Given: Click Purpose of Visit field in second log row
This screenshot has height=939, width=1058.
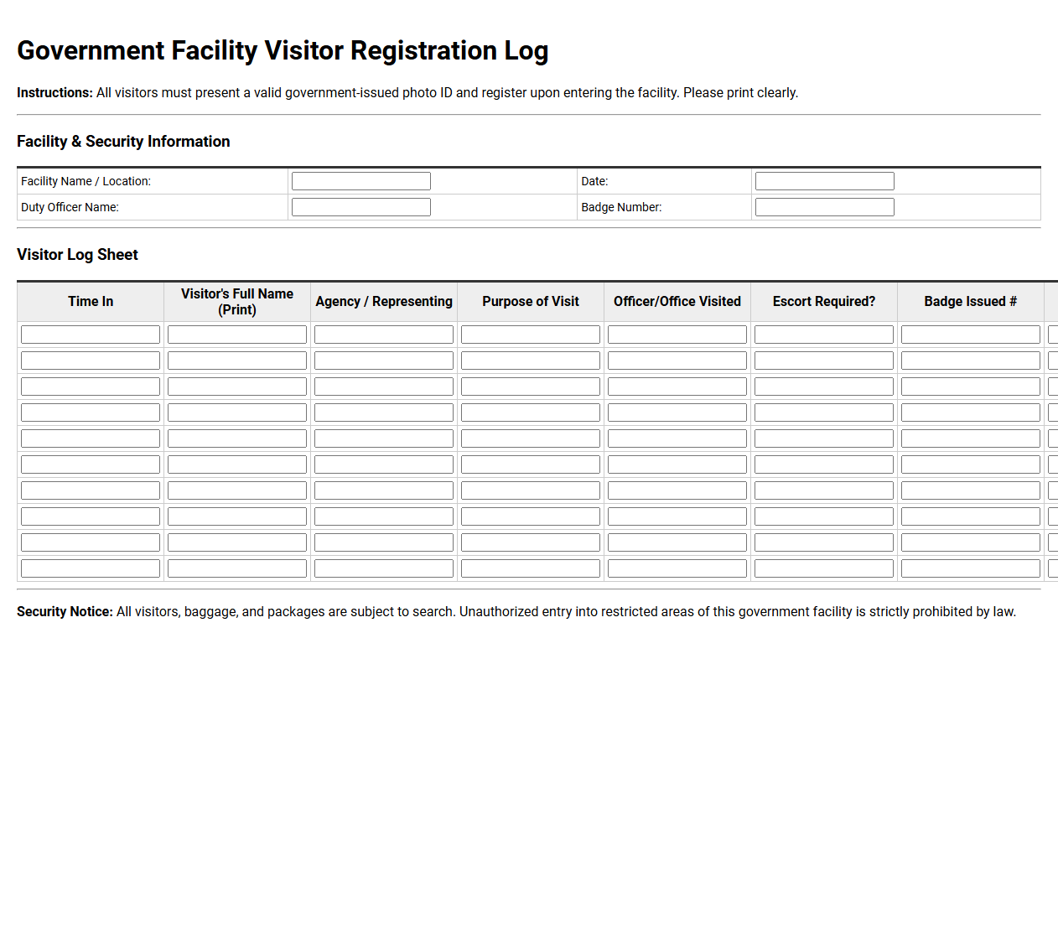Looking at the screenshot, I should [531, 361].
